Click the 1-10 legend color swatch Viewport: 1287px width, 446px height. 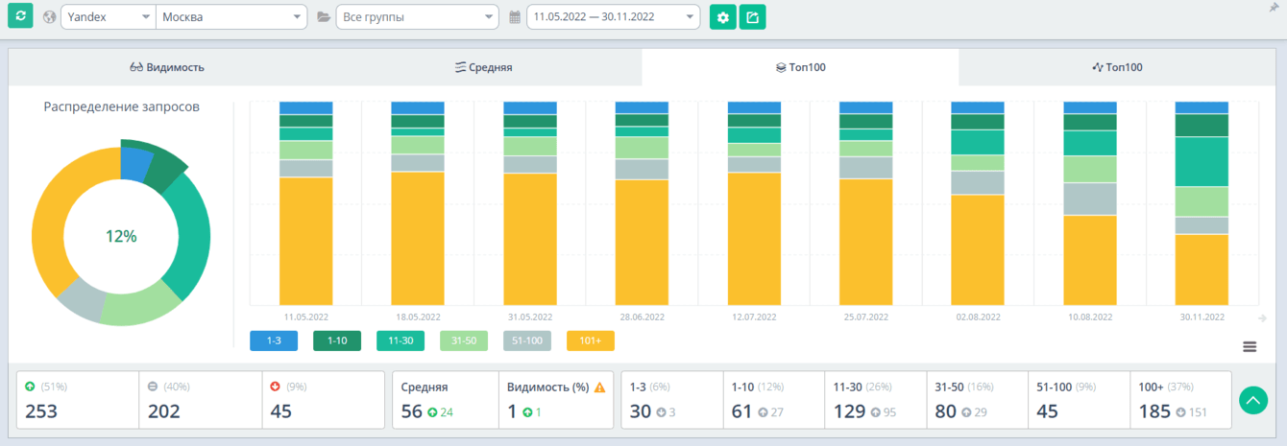tap(337, 340)
